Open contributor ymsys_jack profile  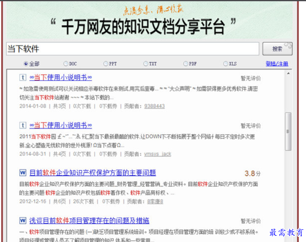coord(158,154)
